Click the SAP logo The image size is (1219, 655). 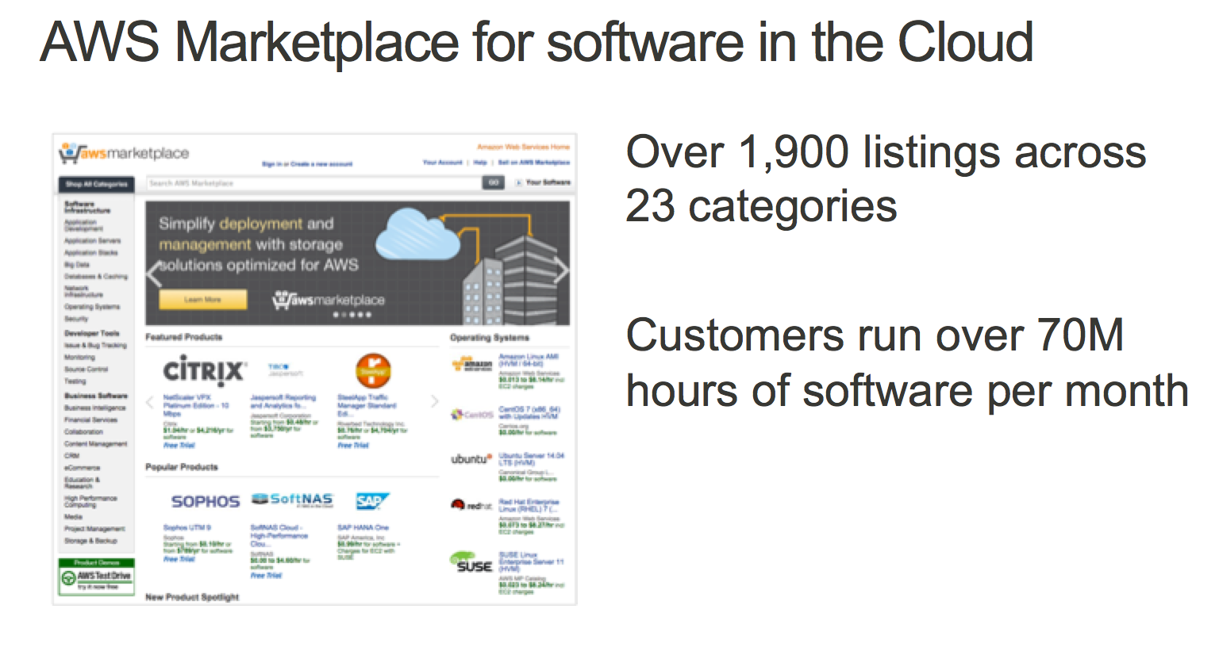[372, 501]
